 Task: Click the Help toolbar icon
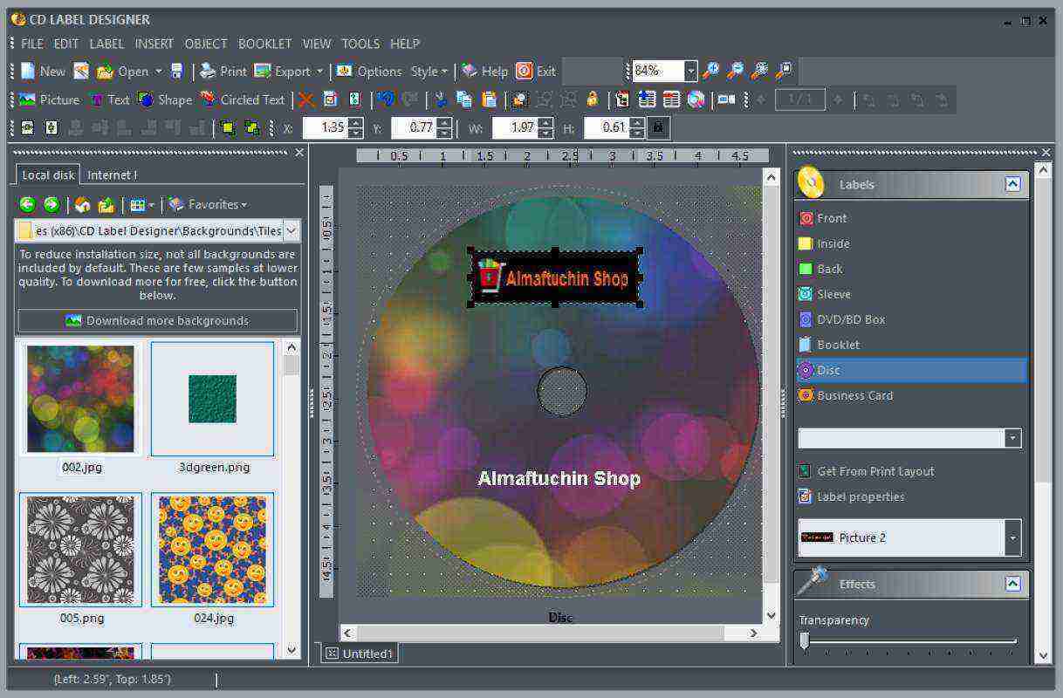[470, 71]
